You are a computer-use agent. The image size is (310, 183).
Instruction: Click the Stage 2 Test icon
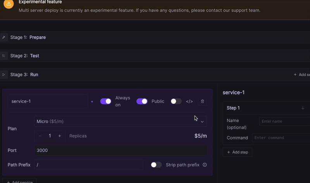click(4, 56)
